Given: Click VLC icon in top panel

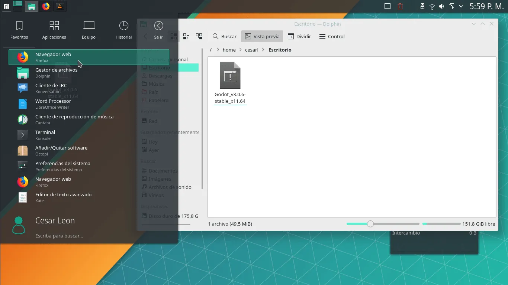Looking at the screenshot, I should pos(60,6).
